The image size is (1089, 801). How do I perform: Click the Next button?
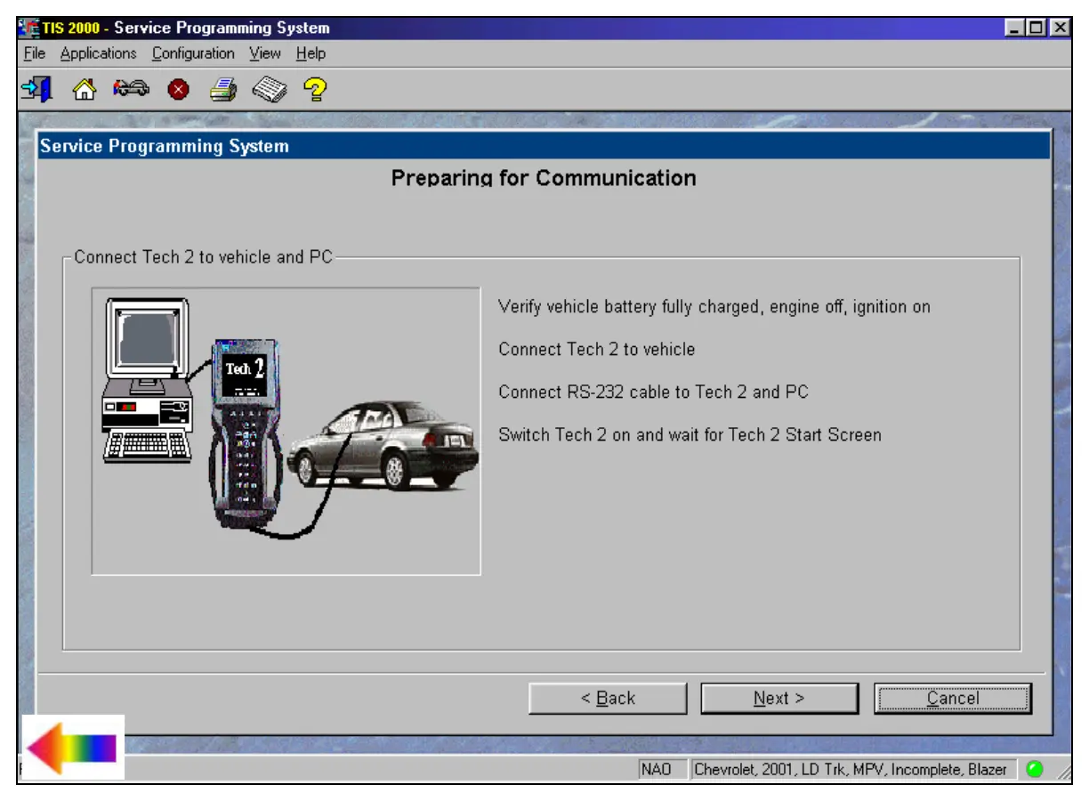779,699
